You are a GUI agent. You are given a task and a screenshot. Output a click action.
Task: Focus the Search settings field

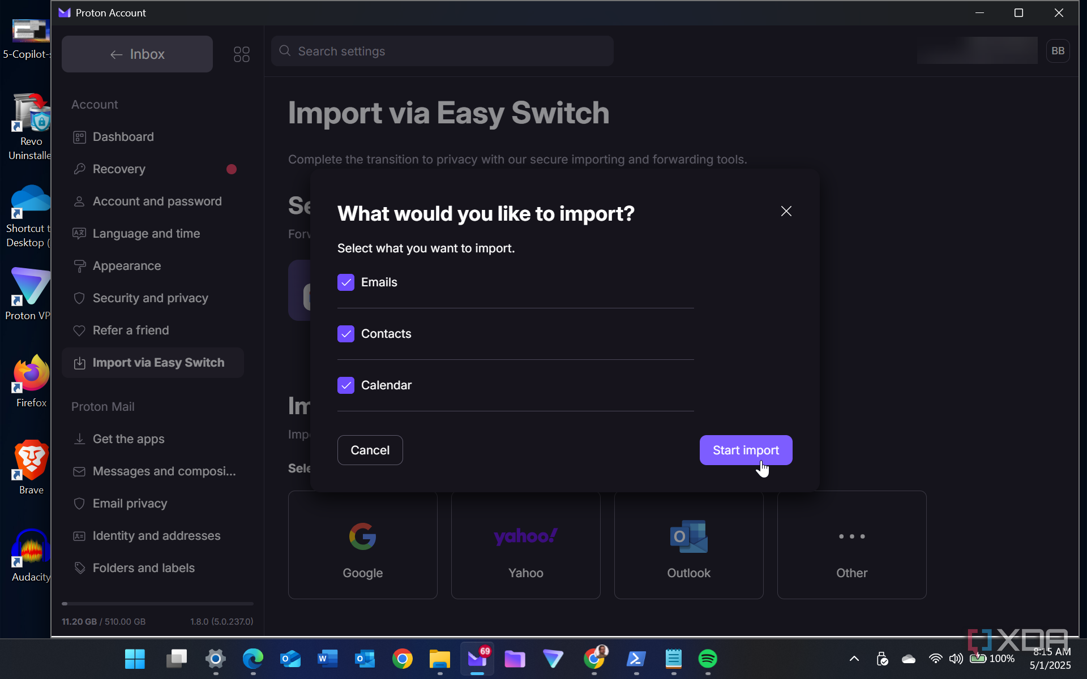point(442,51)
